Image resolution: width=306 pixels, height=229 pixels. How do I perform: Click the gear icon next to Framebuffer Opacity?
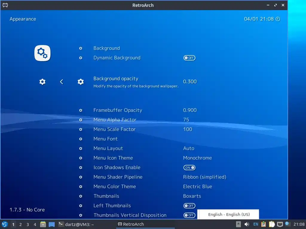[x=81, y=110]
